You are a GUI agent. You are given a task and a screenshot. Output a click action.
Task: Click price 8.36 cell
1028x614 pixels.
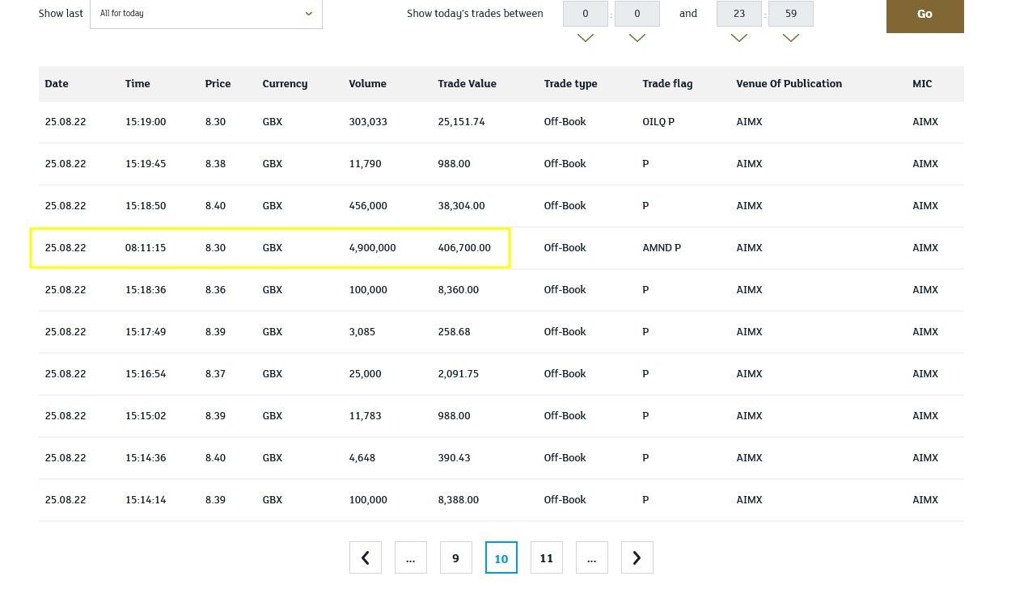[215, 290]
